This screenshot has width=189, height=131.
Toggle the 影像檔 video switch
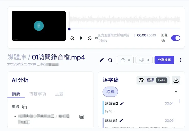[176, 38]
